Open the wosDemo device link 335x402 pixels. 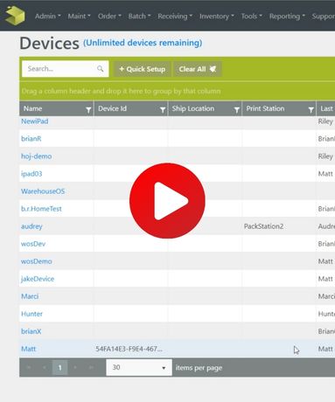[37, 261]
